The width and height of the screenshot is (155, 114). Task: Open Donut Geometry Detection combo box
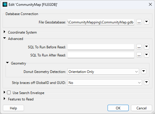coord(103,71)
